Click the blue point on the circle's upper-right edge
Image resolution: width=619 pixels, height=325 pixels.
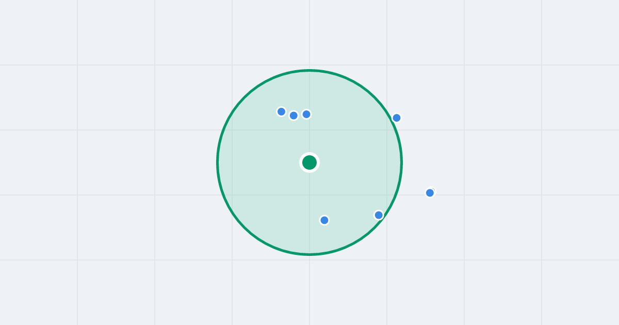397,118
